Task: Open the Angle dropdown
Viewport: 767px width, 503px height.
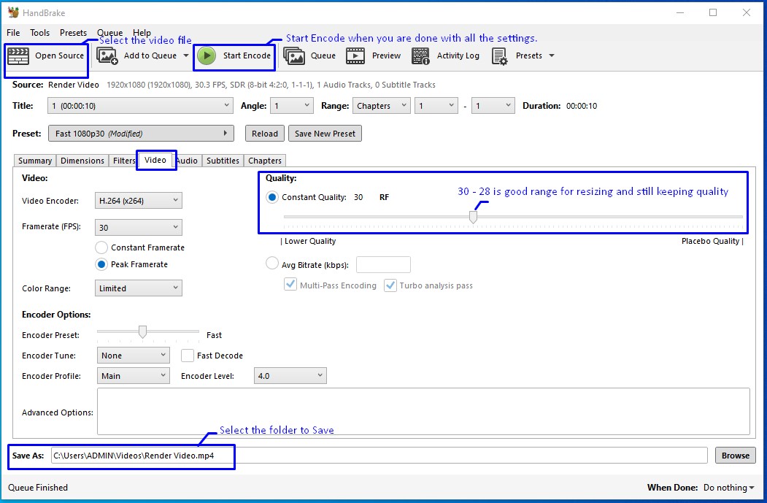Action: [291, 106]
